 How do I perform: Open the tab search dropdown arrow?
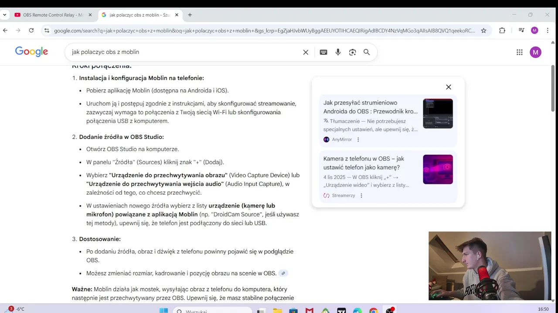click(4, 15)
